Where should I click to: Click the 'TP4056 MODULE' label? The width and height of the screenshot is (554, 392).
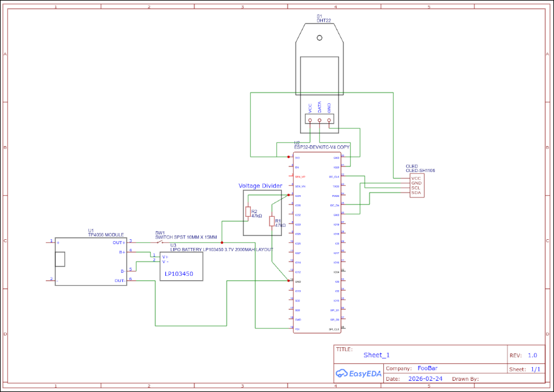[106, 235]
